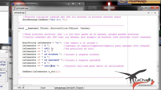Minimize the LaChayra Entertainment window
The height and width of the screenshot is (90, 161).
click(68, 4)
